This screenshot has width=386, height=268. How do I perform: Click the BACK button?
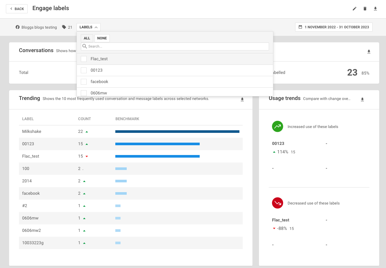17,9
